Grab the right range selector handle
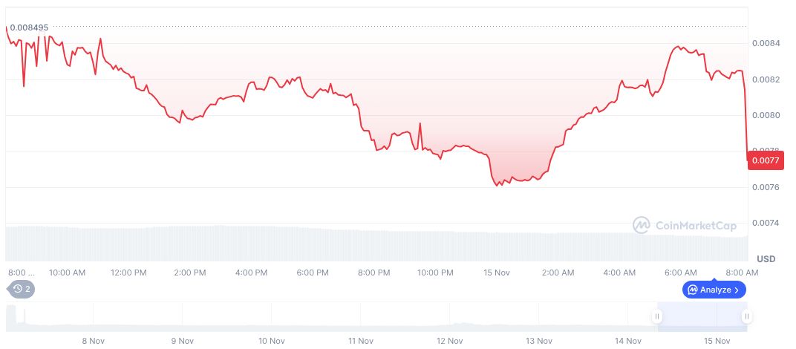796x349 pixels. (x=746, y=316)
